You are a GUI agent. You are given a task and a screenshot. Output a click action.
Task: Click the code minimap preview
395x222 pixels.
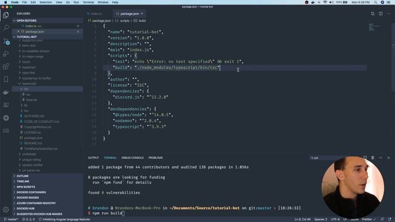click(x=374, y=27)
